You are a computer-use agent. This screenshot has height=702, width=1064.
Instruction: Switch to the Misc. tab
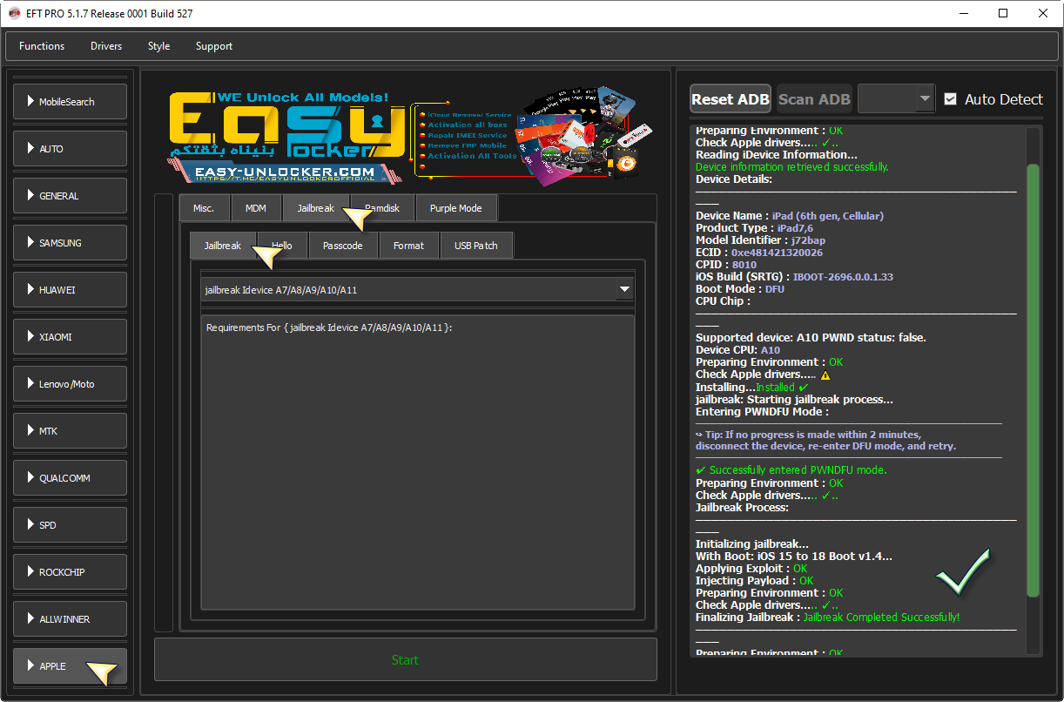click(x=204, y=209)
